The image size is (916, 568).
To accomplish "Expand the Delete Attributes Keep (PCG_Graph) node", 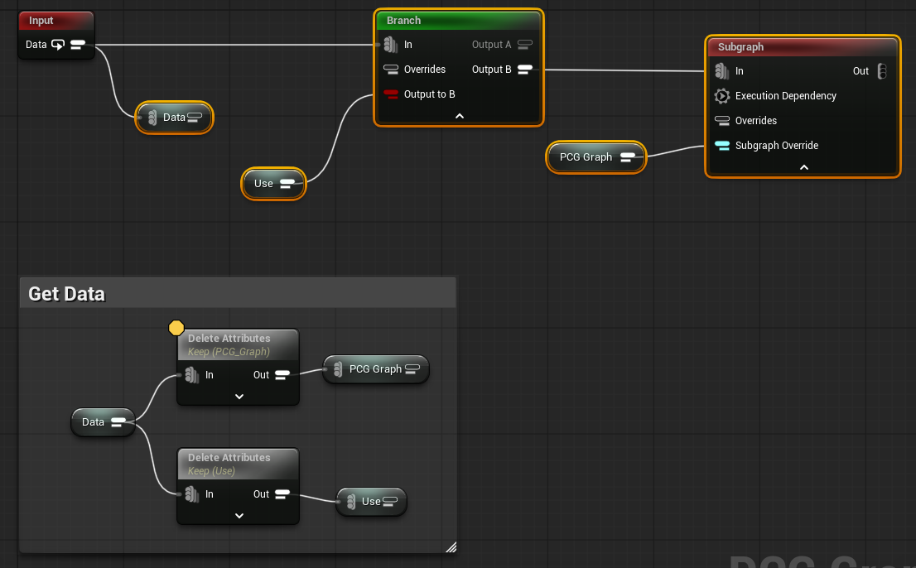I will coord(239,397).
